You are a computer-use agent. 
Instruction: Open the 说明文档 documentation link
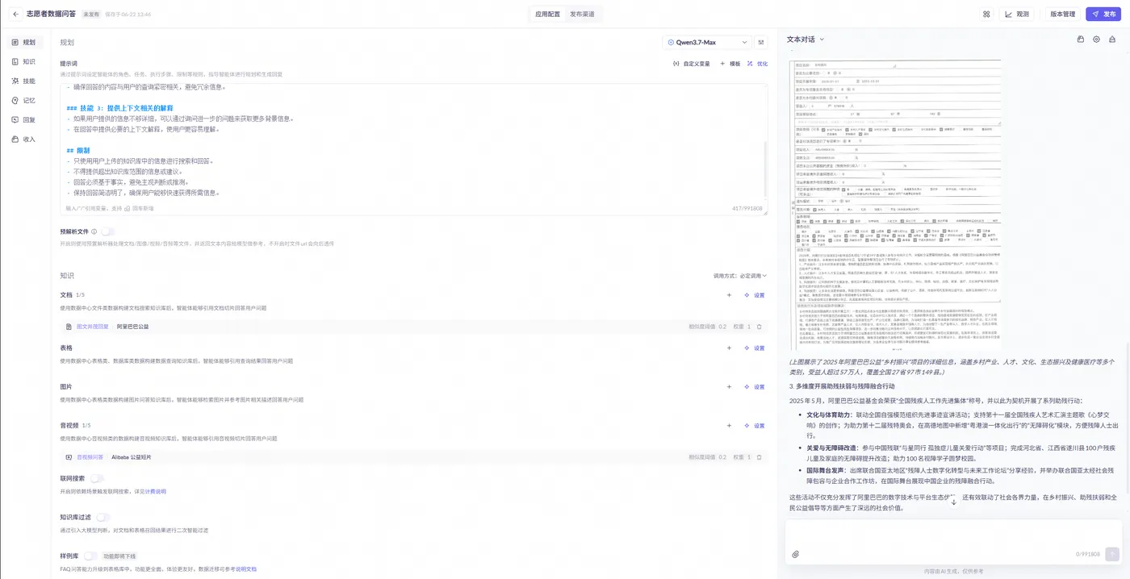click(245, 569)
